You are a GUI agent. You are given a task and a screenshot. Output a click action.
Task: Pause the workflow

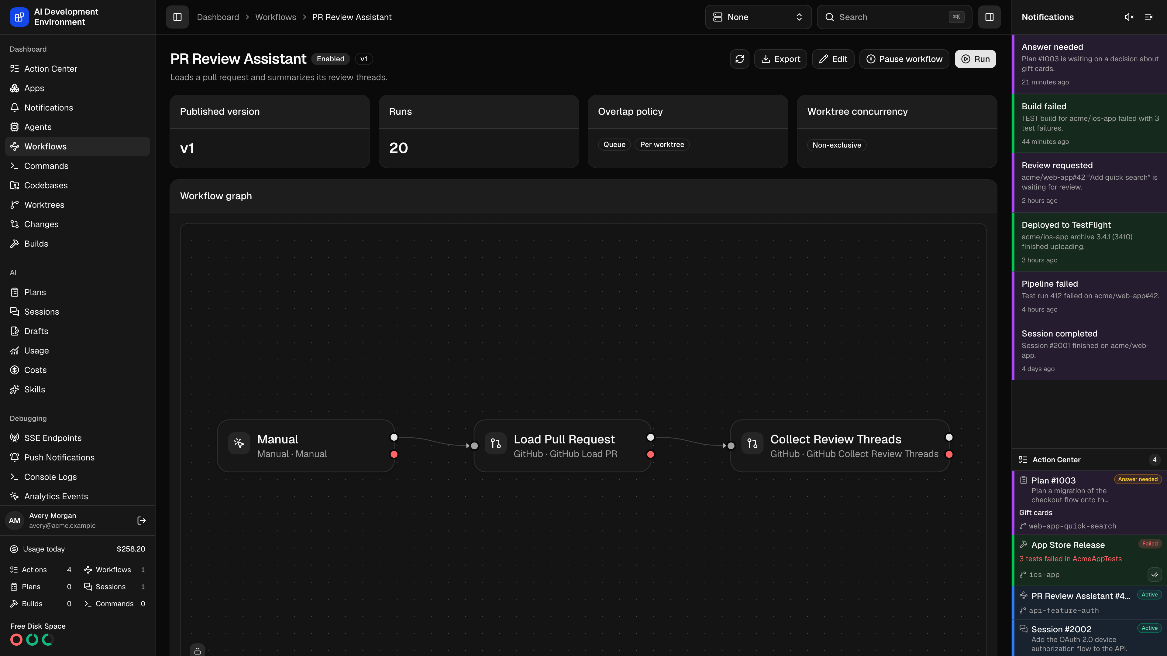pyautogui.click(x=904, y=59)
